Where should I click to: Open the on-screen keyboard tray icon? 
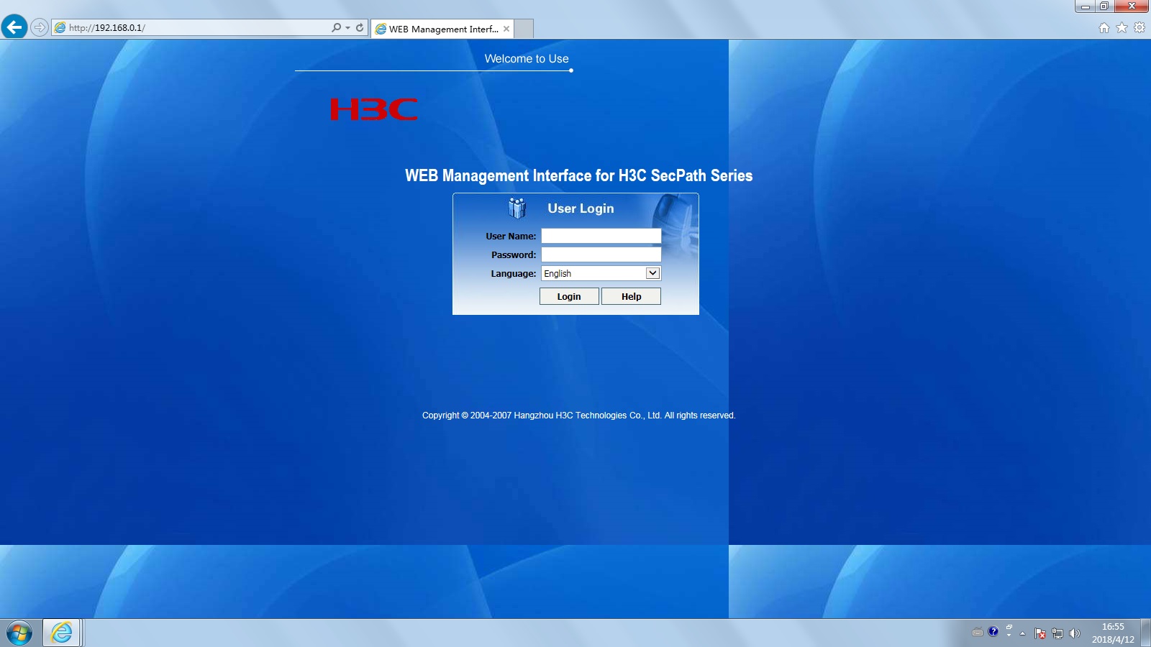(x=978, y=633)
